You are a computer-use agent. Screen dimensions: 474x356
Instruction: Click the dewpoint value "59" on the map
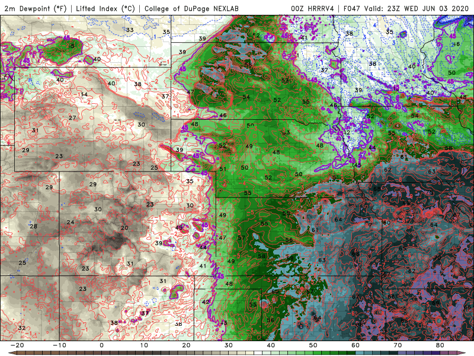click(x=290, y=258)
